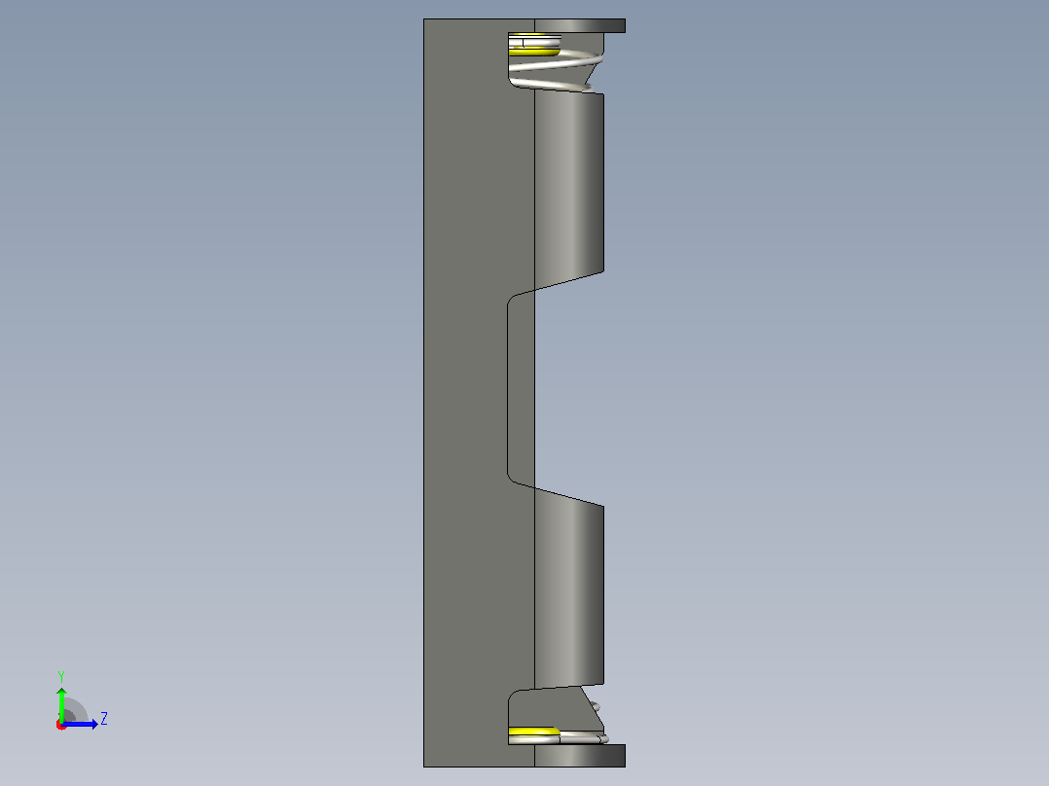Select the yellow contact at the holder's top
This screenshot has height=786, width=1049.
(533, 52)
